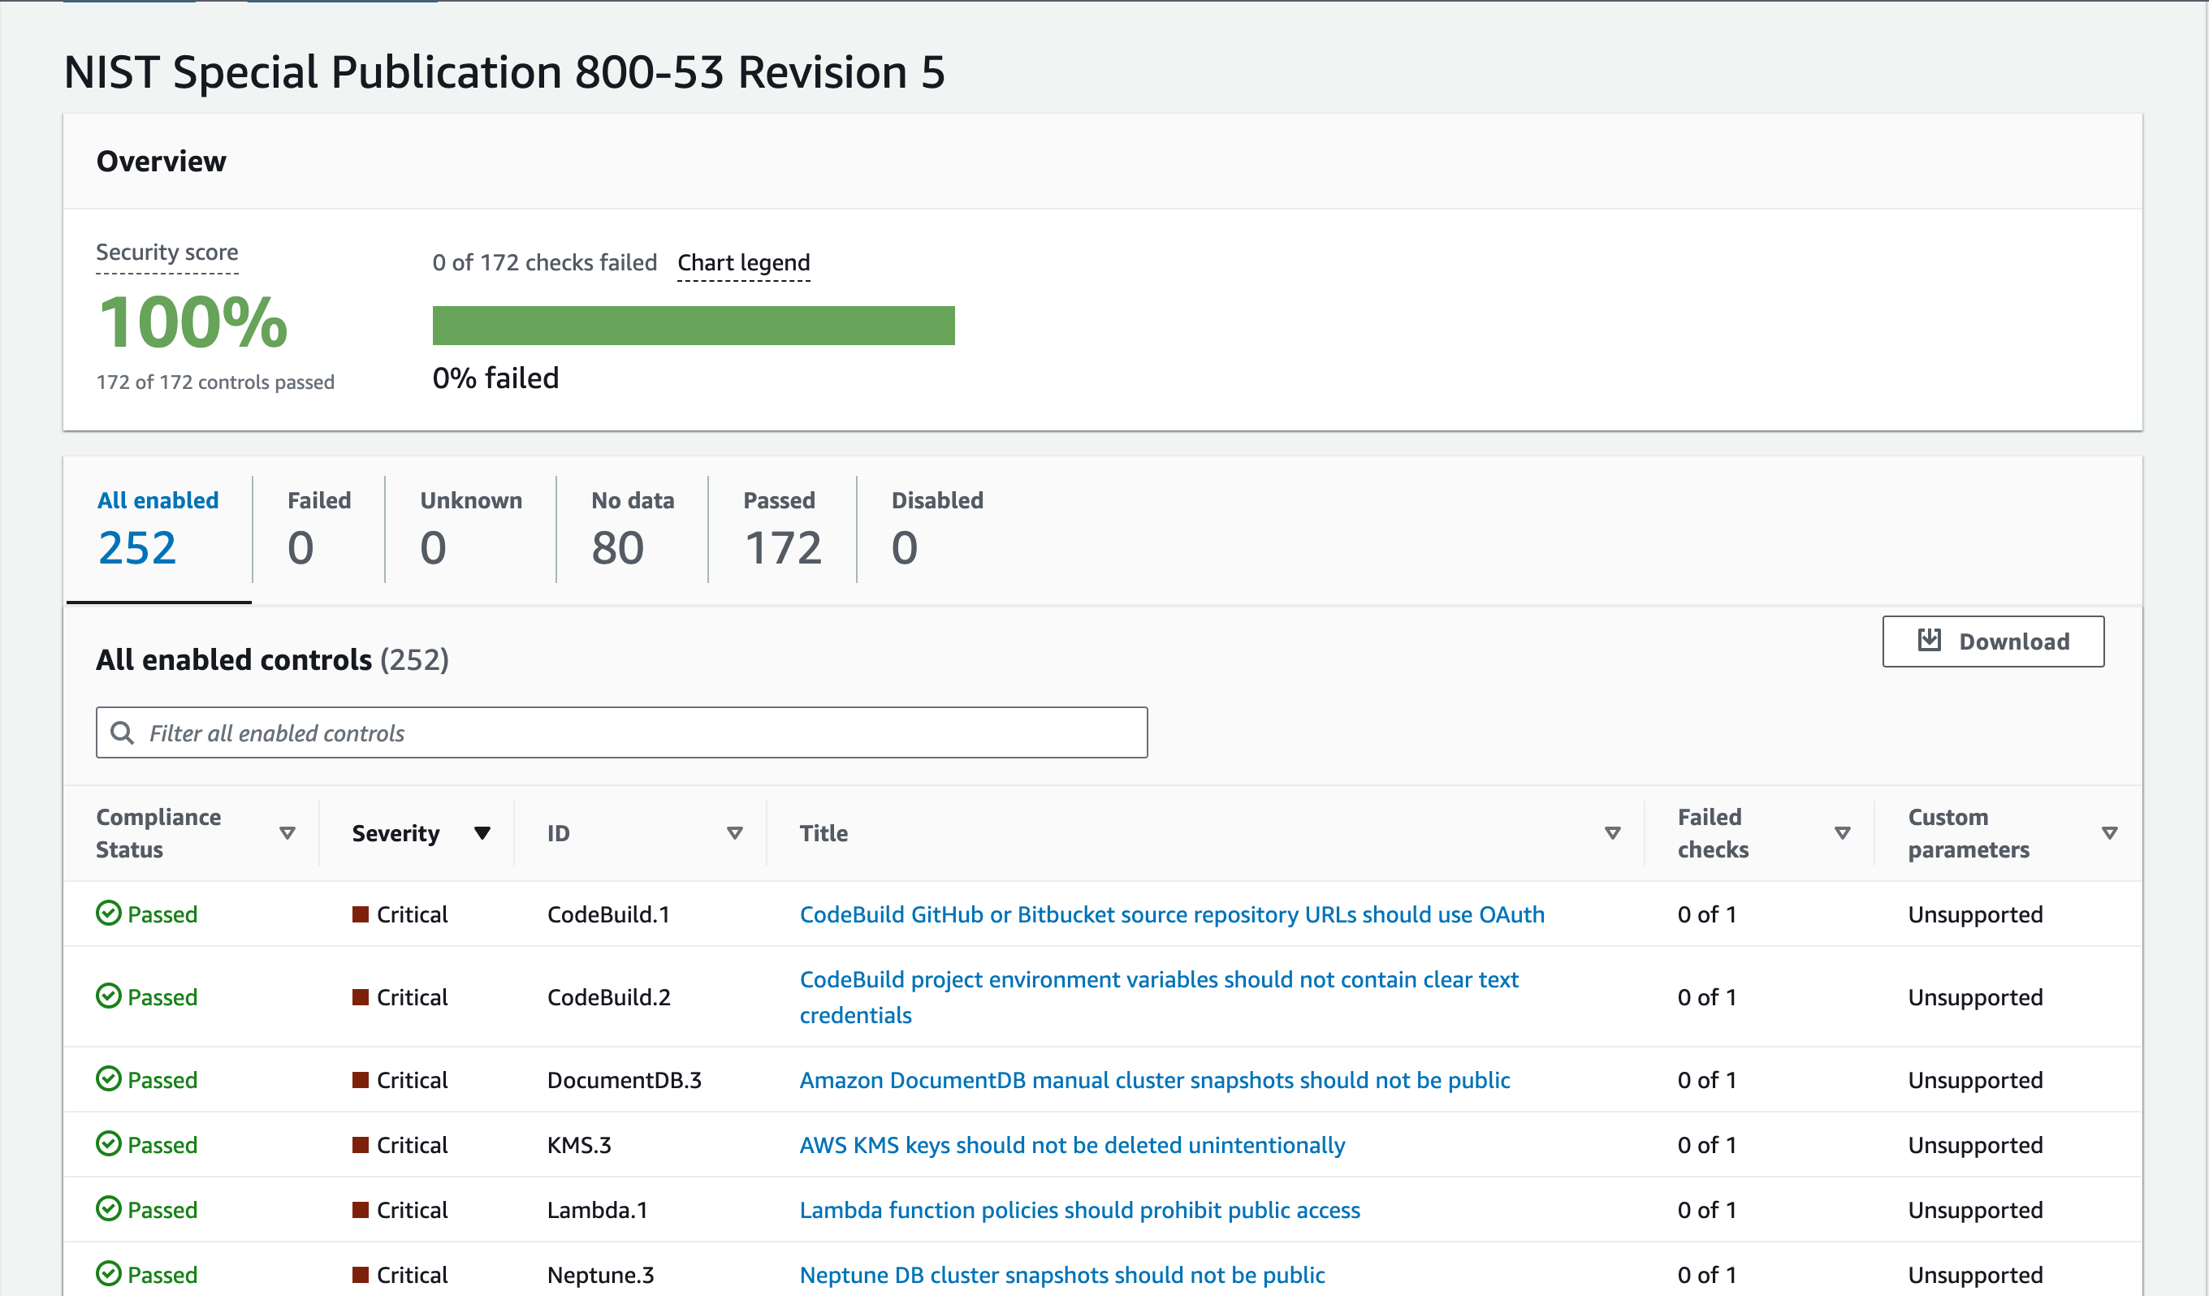Sort by Compliance Status column arrow
This screenshot has width=2209, height=1296.
pyautogui.click(x=287, y=833)
